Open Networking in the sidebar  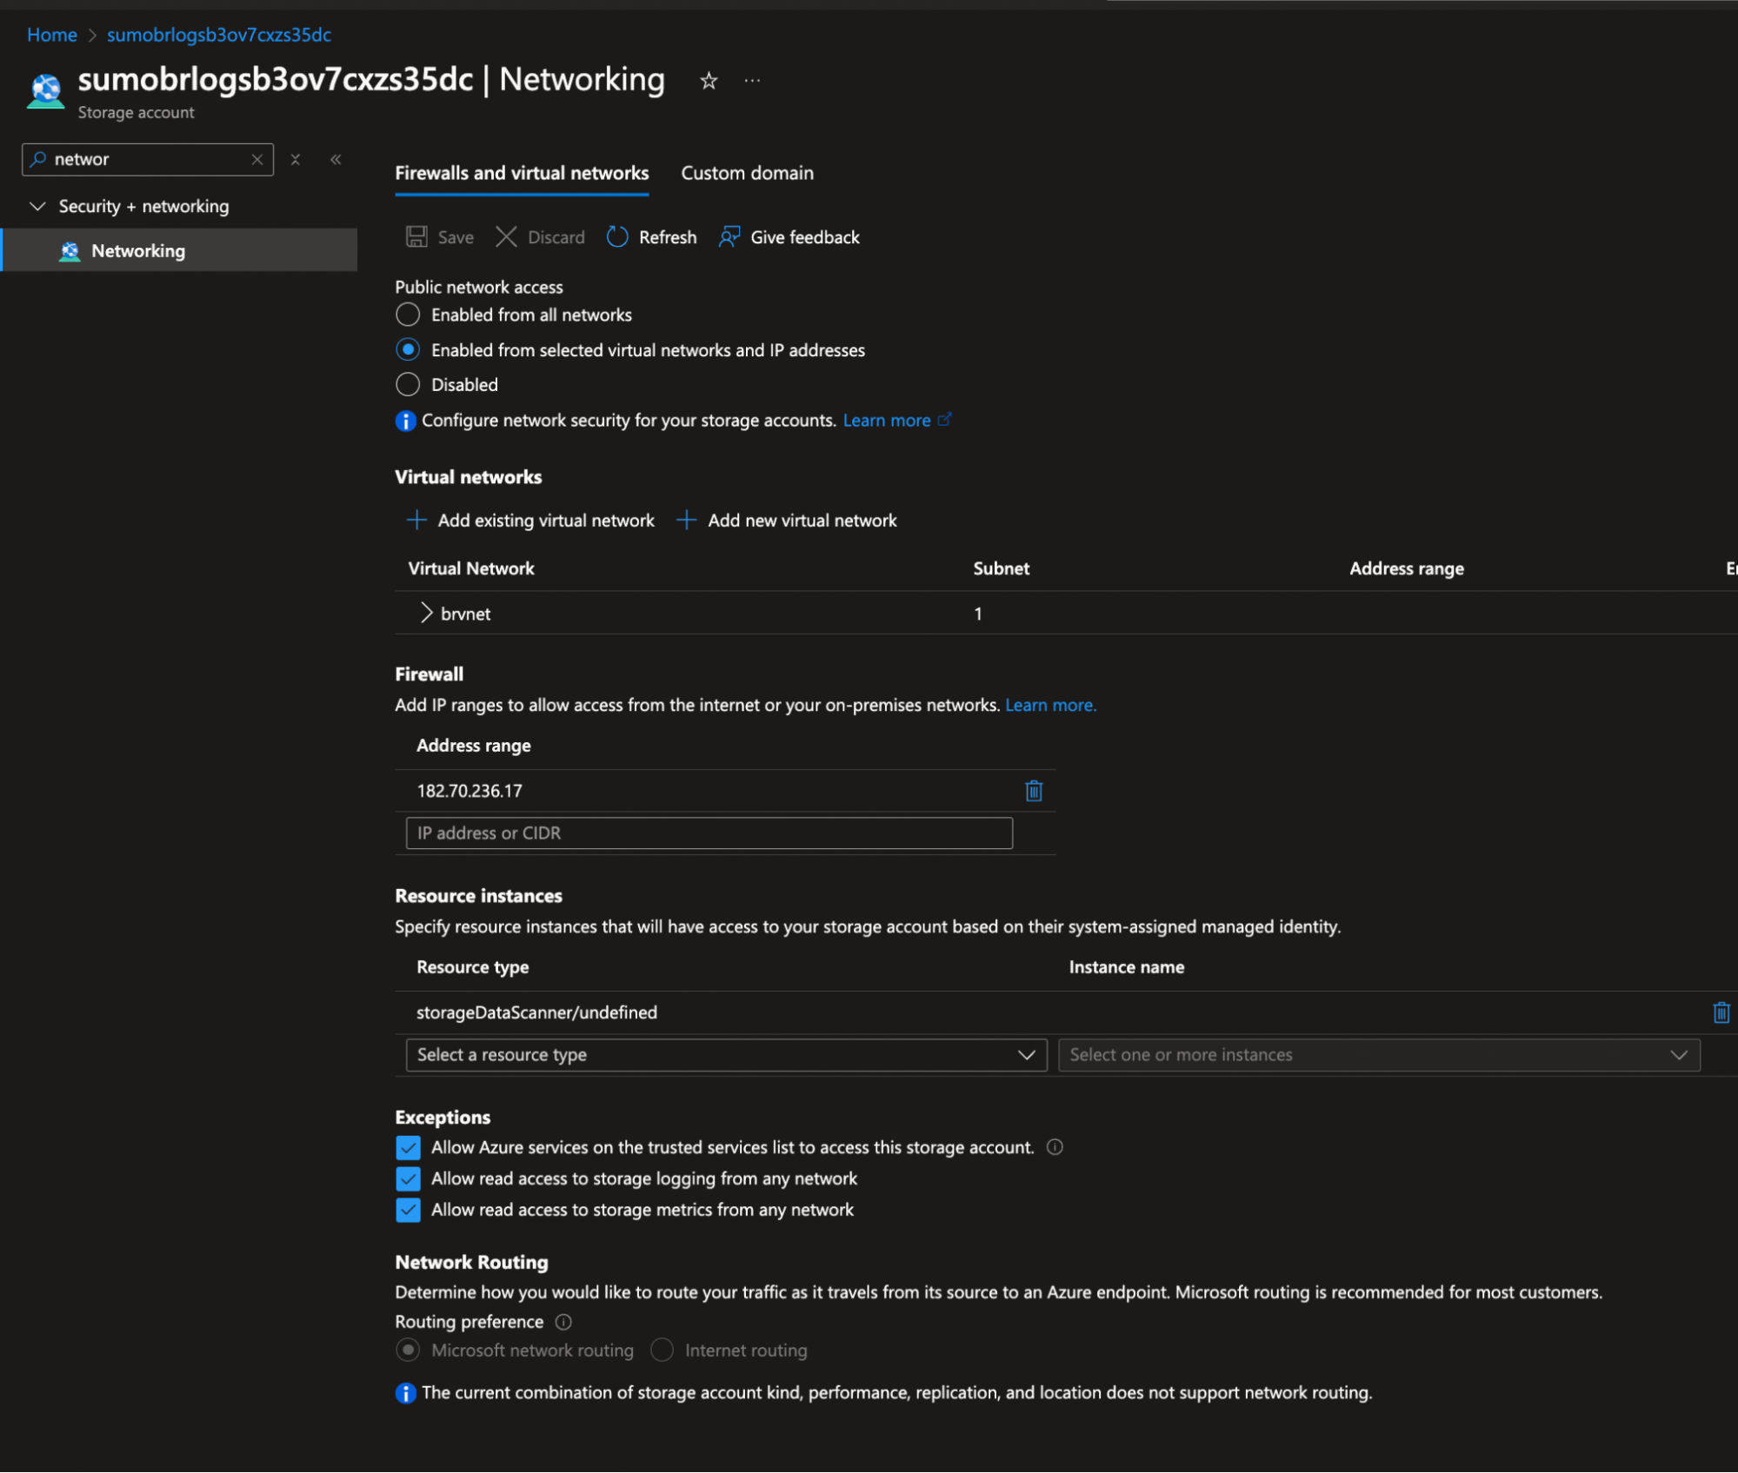click(137, 250)
